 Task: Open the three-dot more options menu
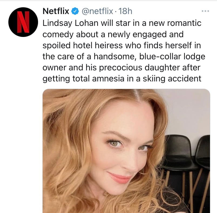205,11
